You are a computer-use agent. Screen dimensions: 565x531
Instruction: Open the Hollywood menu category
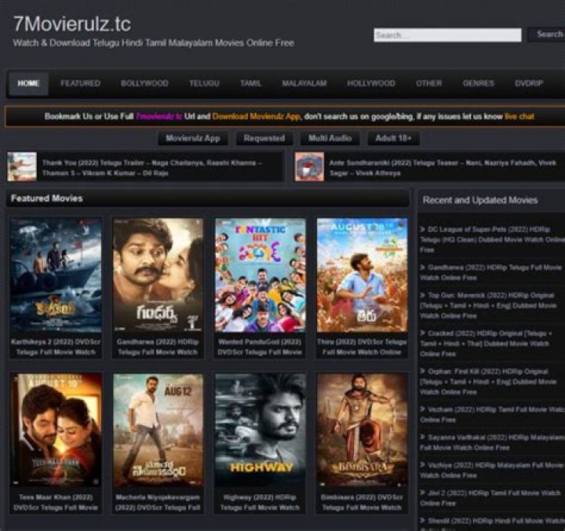click(371, 83)
